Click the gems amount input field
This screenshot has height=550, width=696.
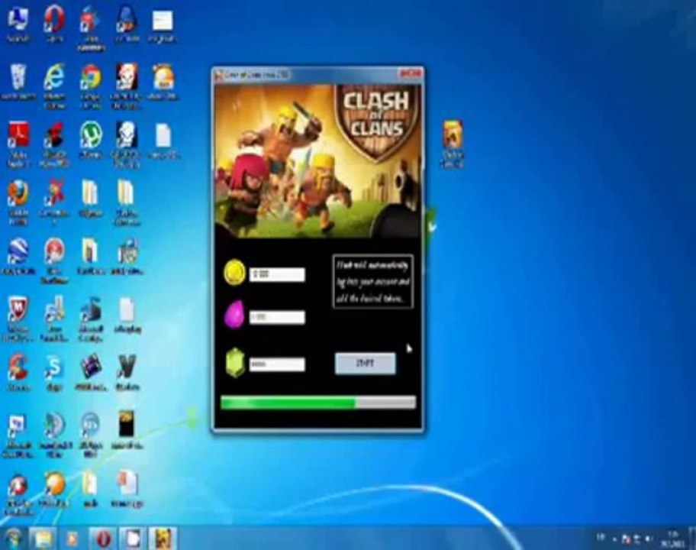click(x=277, y=364)
